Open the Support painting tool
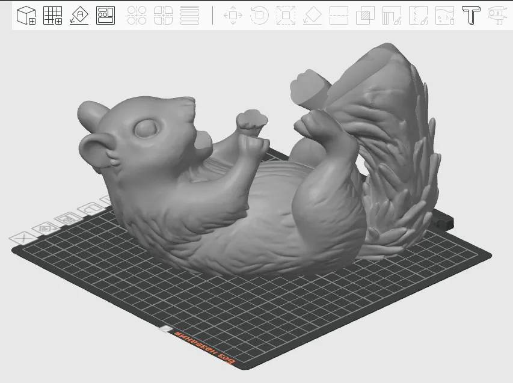Image resolution: width=513 pixels, height=383 pixels. pos(391,16)
